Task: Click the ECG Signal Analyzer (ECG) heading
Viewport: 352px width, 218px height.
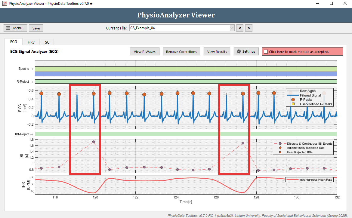Action: (x=34, y=52)
